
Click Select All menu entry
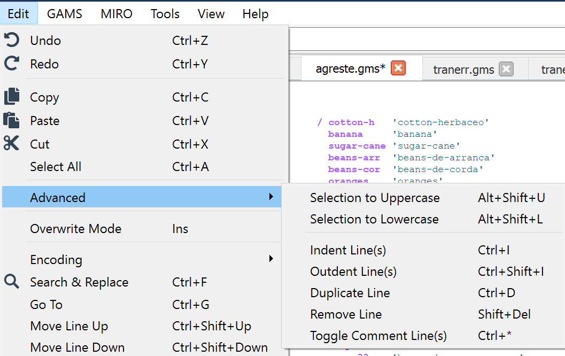pyautogui.click(x=56, y=167)
